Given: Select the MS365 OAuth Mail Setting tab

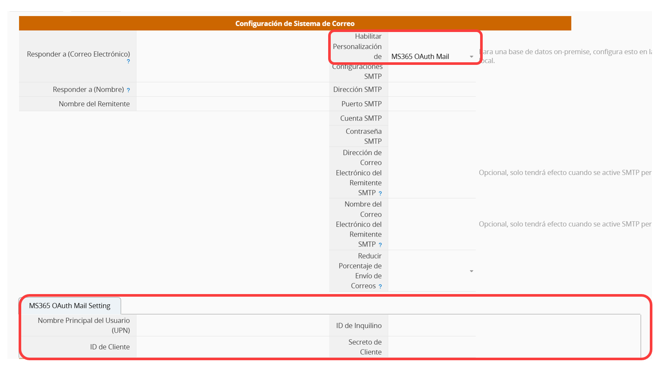Looking at the screenshot, I should [70, 306].
